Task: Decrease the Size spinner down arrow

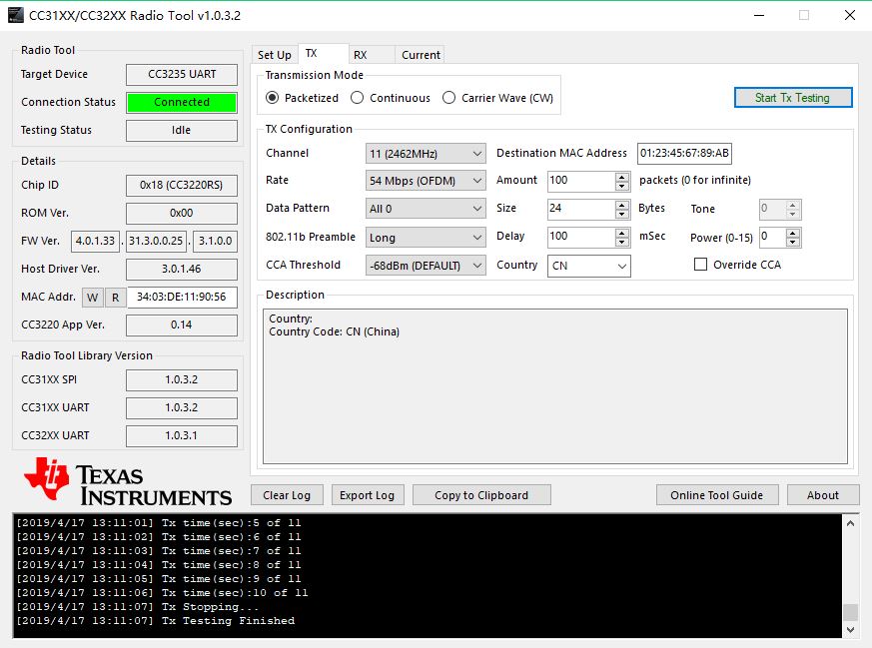Action: (622, 214)
